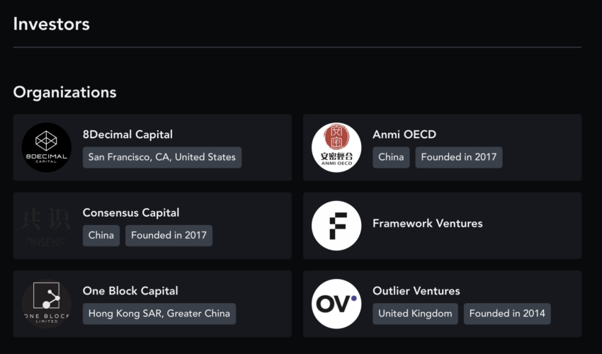602x354 pixels.
Task: Click the Anmi OECD logo
Action: click(x=336, y=147)
